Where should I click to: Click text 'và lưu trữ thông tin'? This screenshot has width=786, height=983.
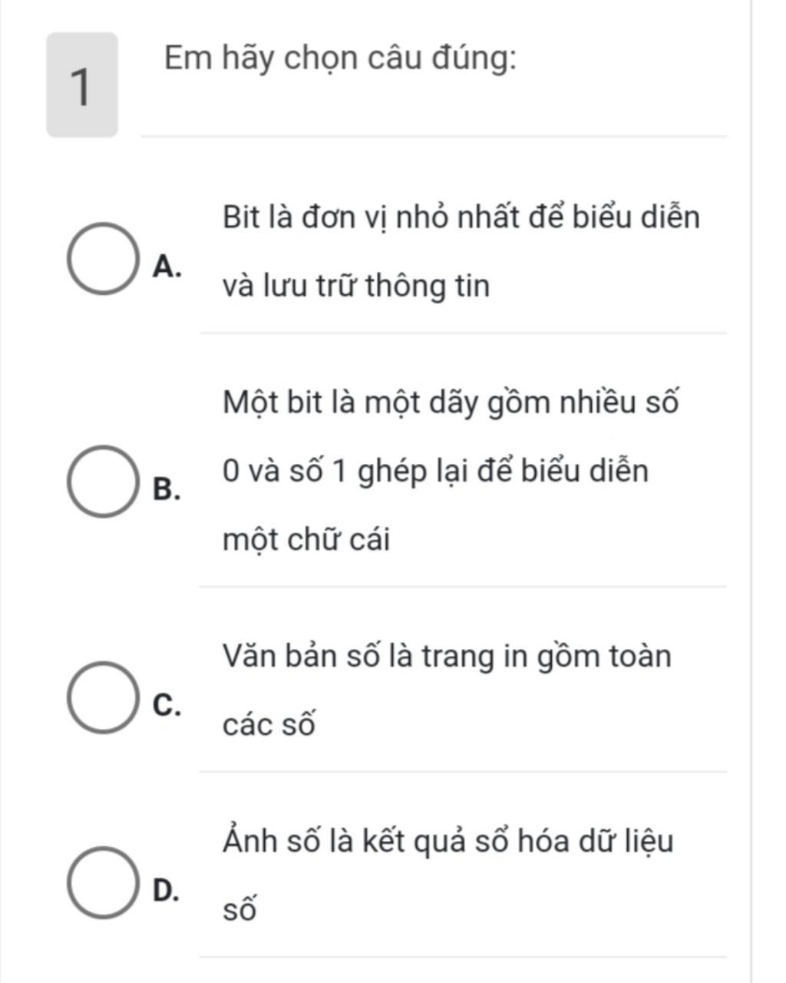356,286
